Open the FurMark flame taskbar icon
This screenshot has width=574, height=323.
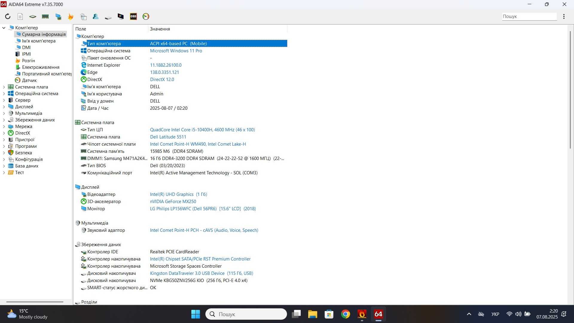click(x=362, y=314)
